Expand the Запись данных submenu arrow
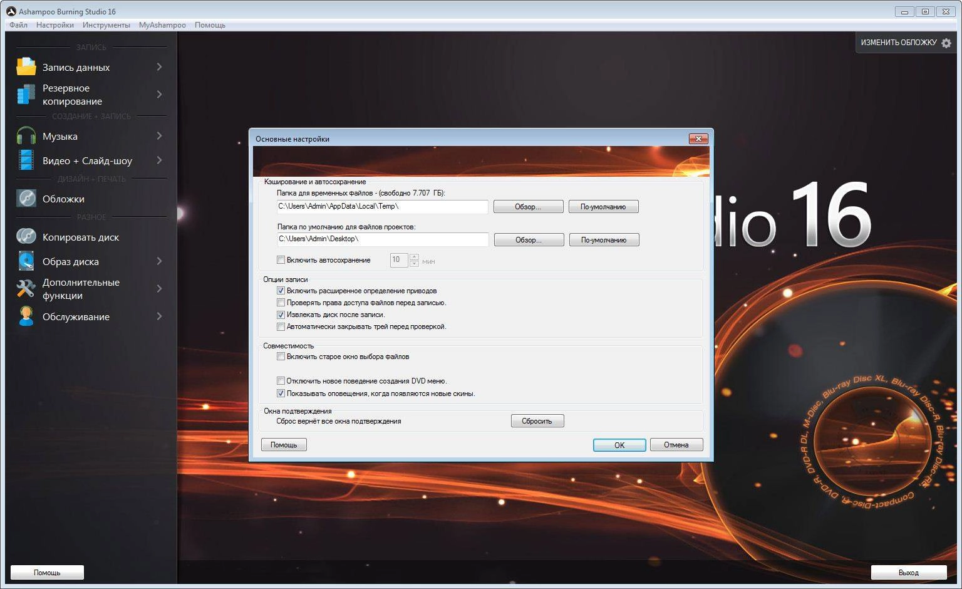 (x=159, y=66)
